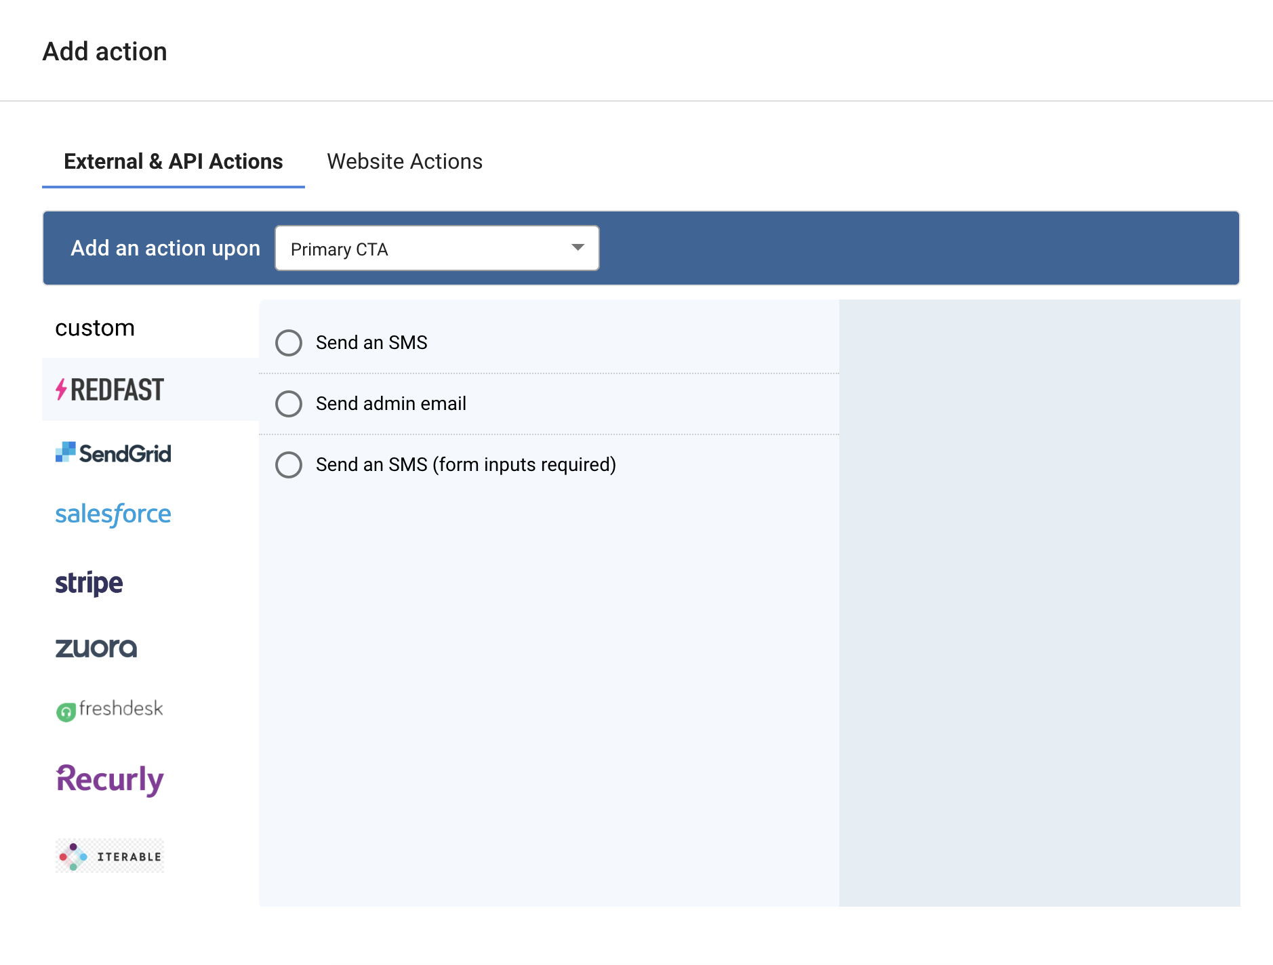The image size is (1273, 965).
Task: Open the Salesforce integration
Action: [113, 514]
